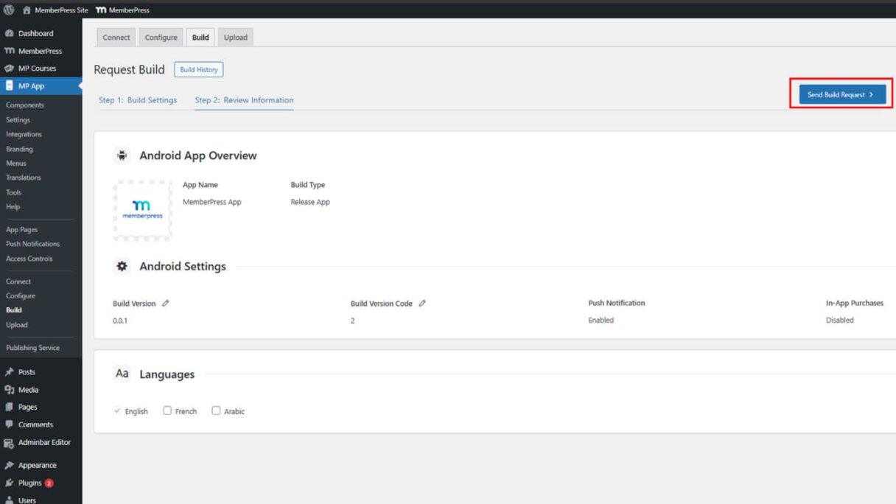Click the MemberPress icon in the admin bar
Image resolution: width=896 pixels, height=504 pixels.
(x=102, y=10)
